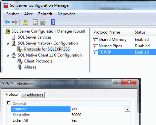
Task: Click the Disabled status of Named Pipes
Action: [142, 46]
